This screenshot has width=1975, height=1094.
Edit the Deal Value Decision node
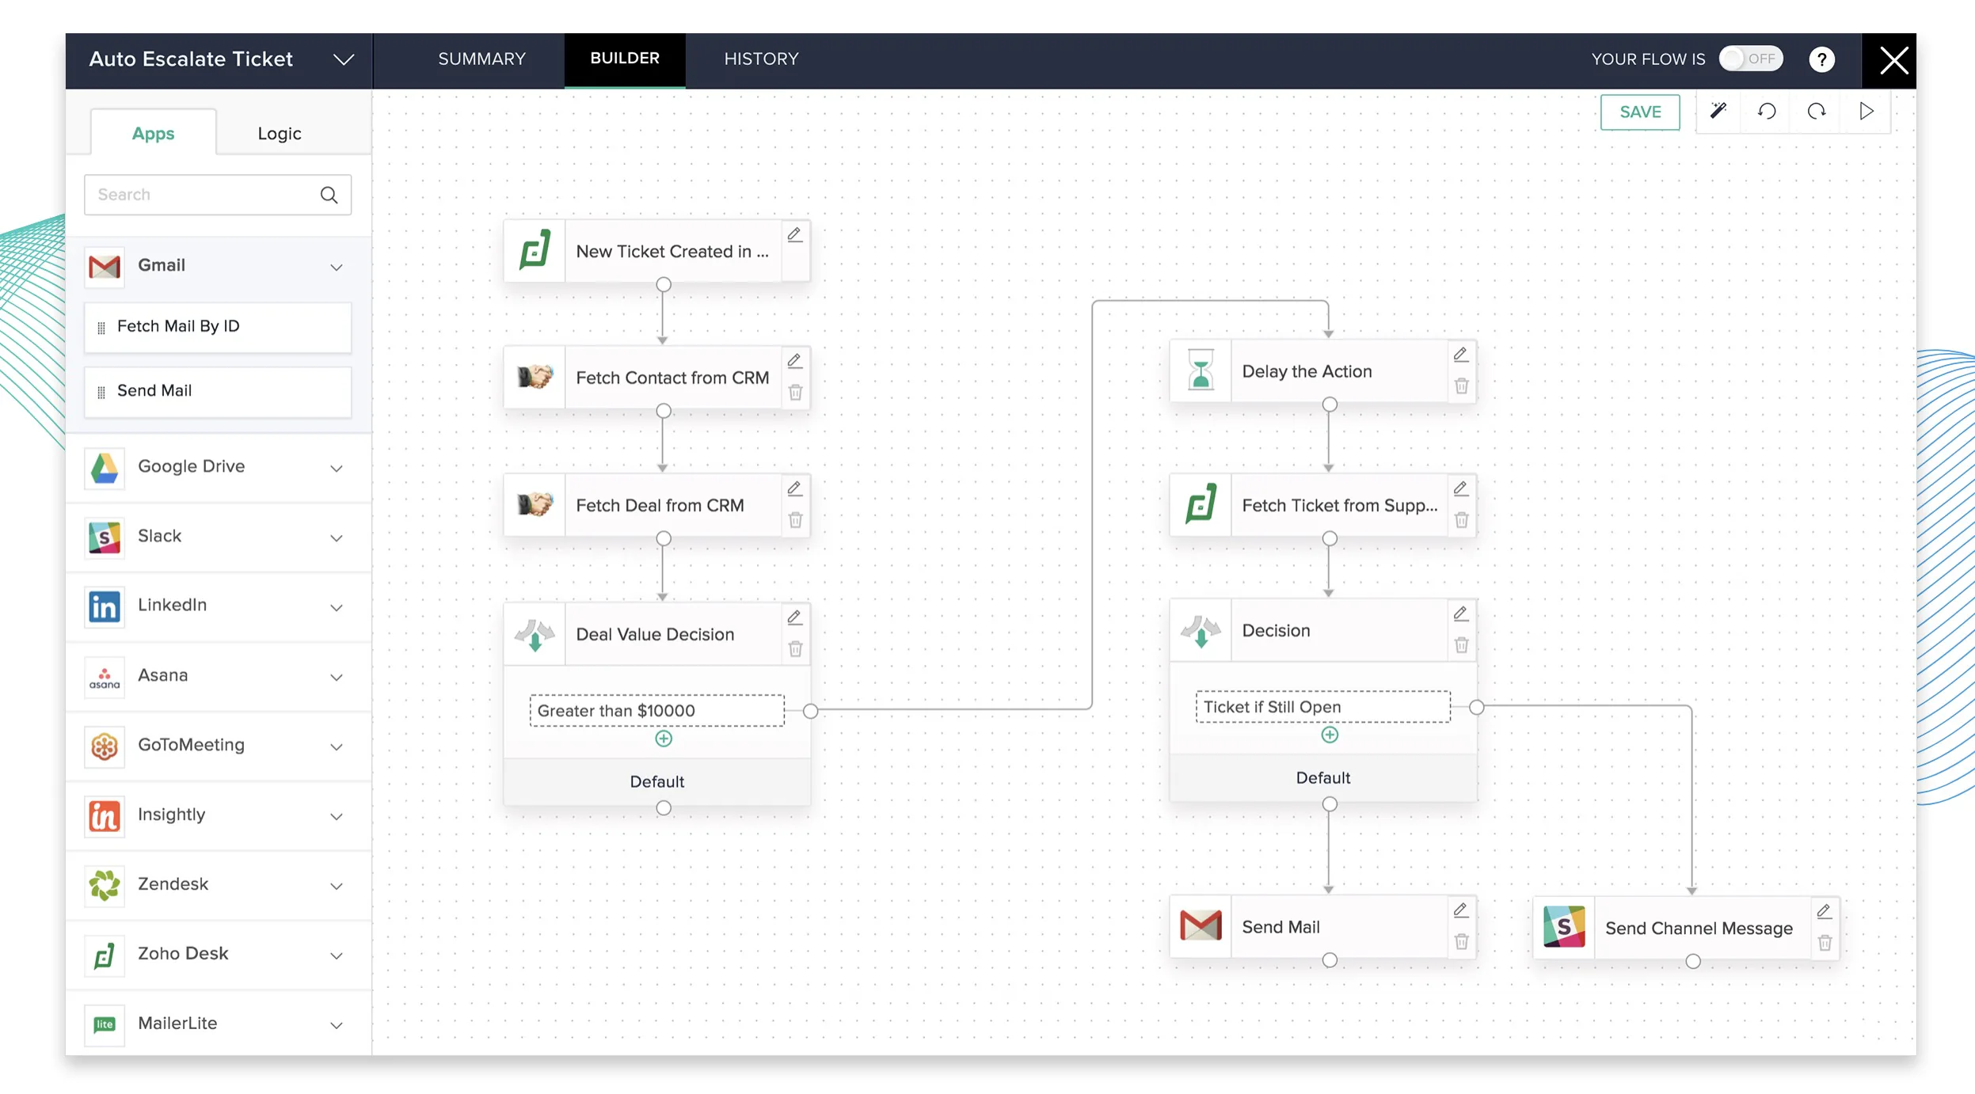coord(794,617)
